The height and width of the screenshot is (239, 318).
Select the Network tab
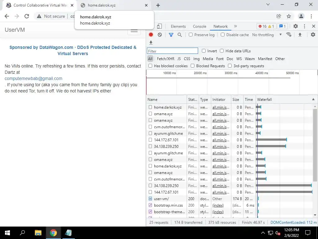pos(220,26)
